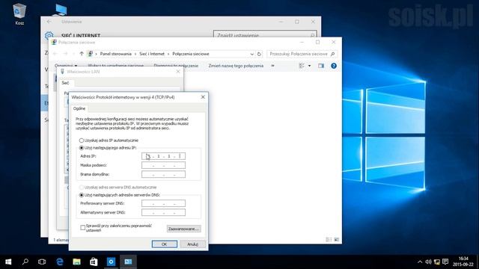Open Store from taskbar
Screen dimensions: 479x269
(x=94, y=262)
